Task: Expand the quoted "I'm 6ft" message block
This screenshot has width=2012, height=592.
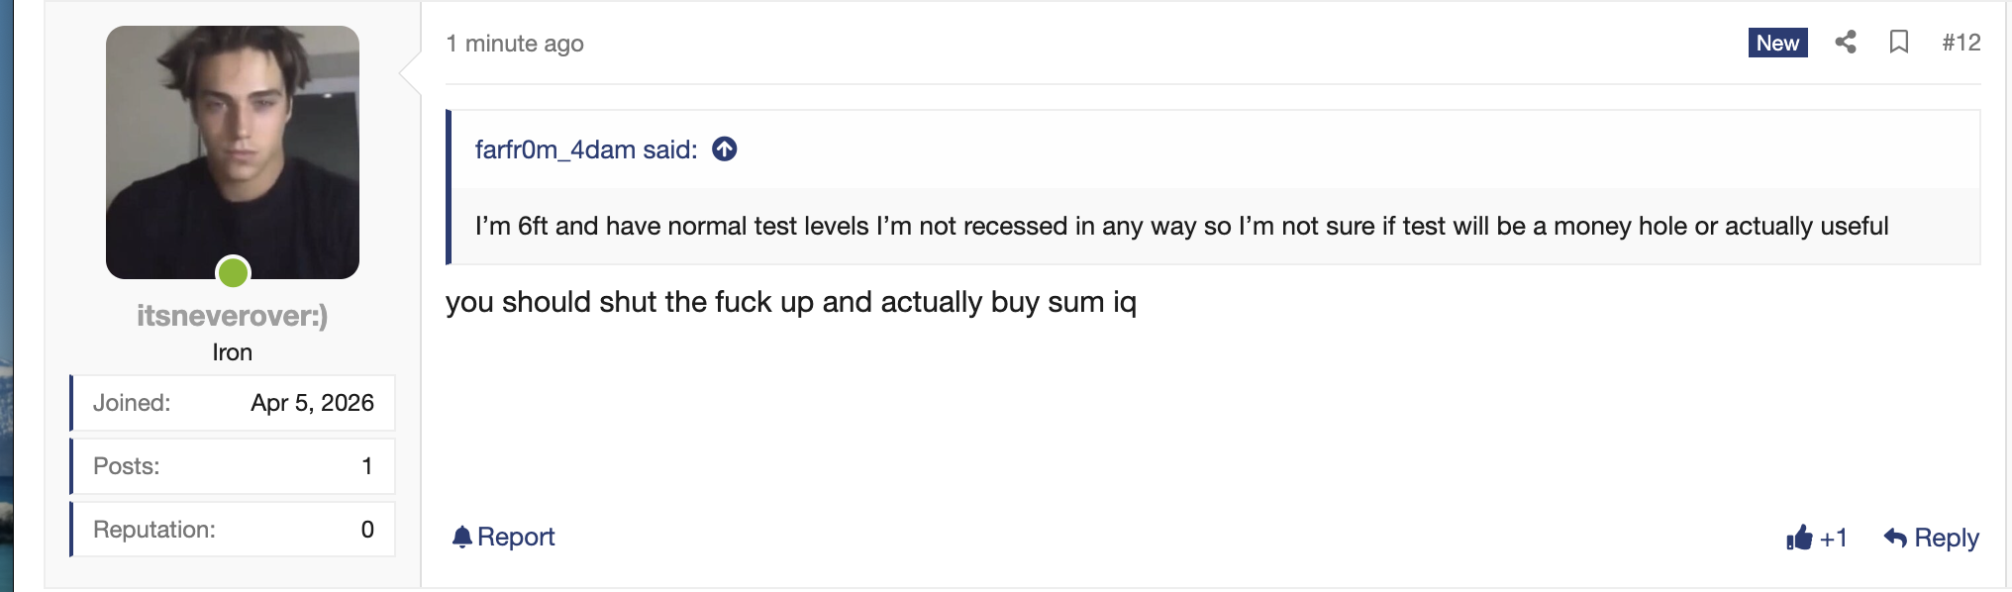Action: (x=1181, y=227)
